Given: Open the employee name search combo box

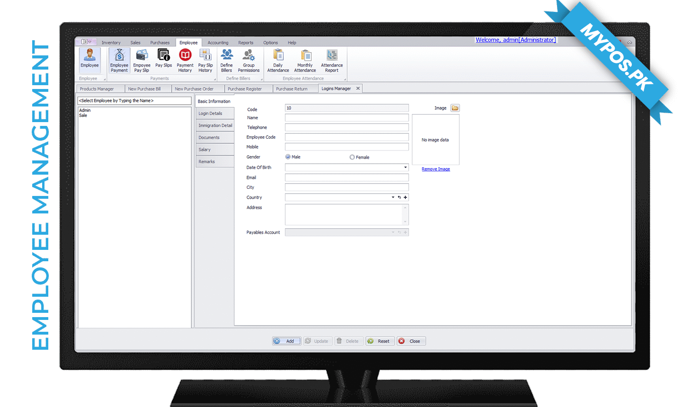Looking at the screenshot, I should click(x=135, y=101).
